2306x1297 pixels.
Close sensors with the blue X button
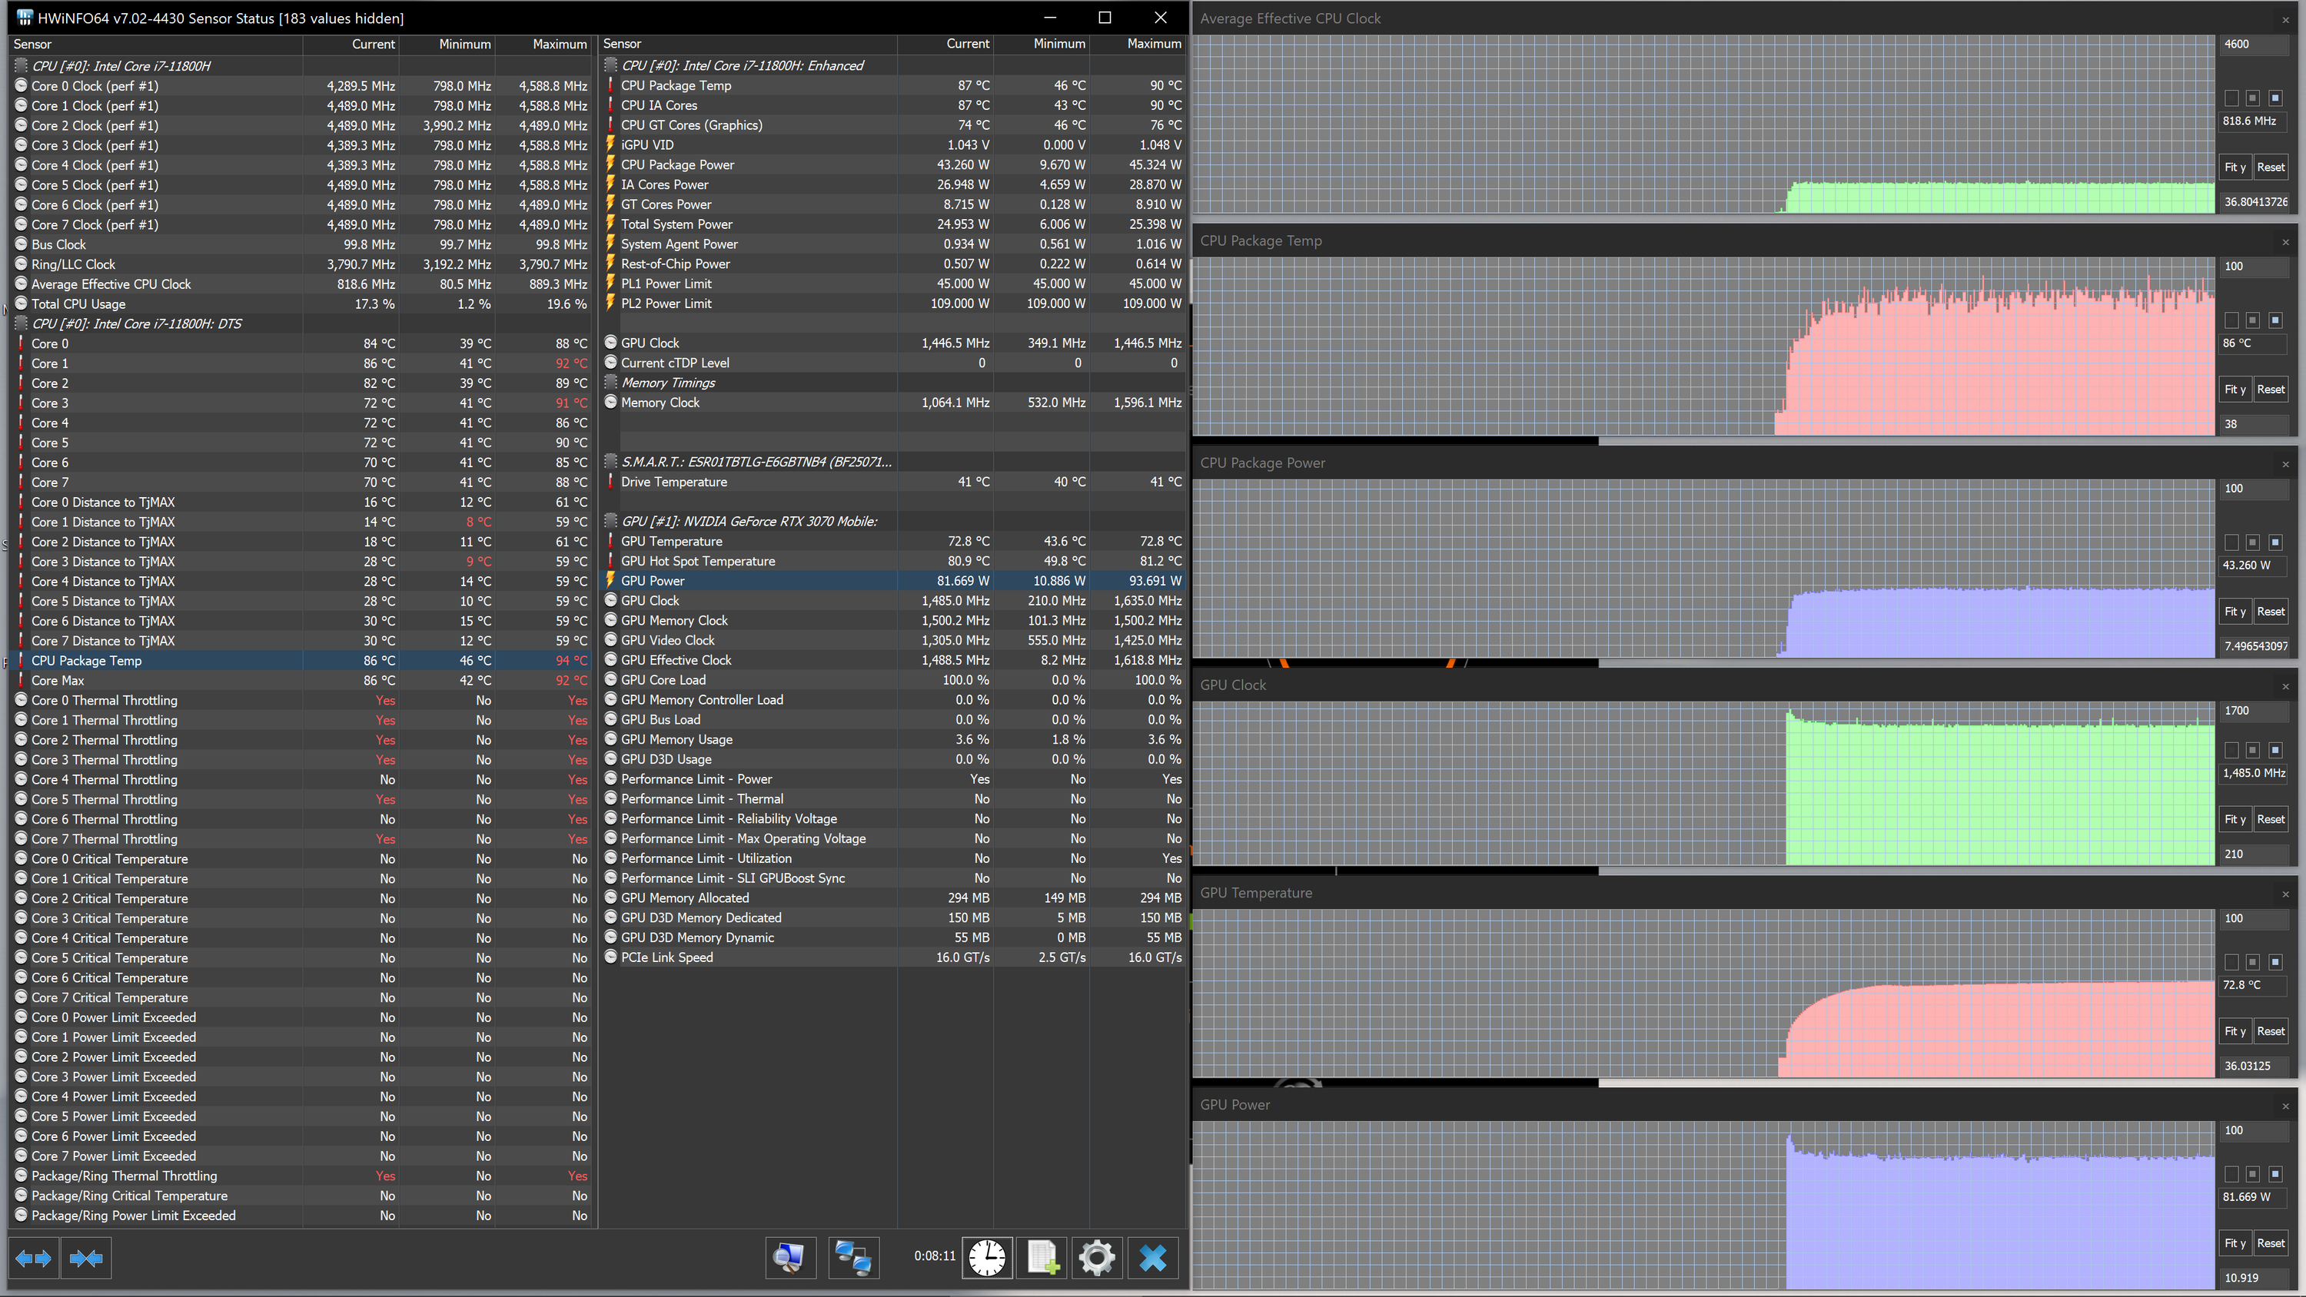tap(1153, 1259)
